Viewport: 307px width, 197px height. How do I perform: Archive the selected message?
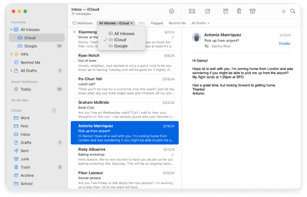coord(226,11)
